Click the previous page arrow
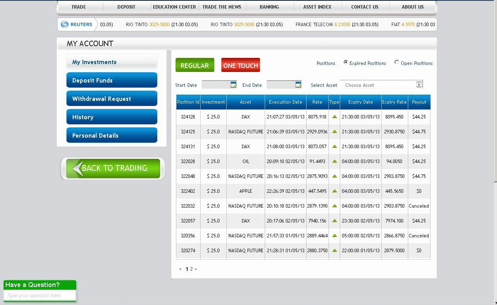497x305 pixels. (x=180, y=269)
